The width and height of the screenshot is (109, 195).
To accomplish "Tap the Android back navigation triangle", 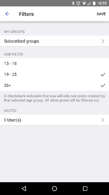I will (24, 189).
